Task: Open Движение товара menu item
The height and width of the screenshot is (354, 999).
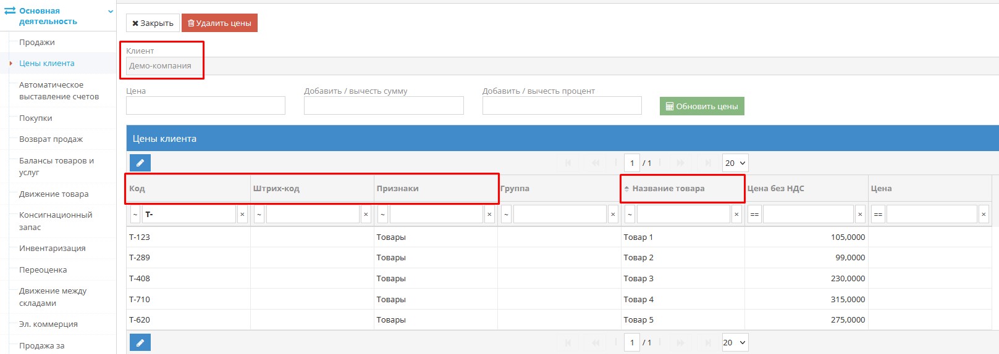Action: tap(54, 194)
